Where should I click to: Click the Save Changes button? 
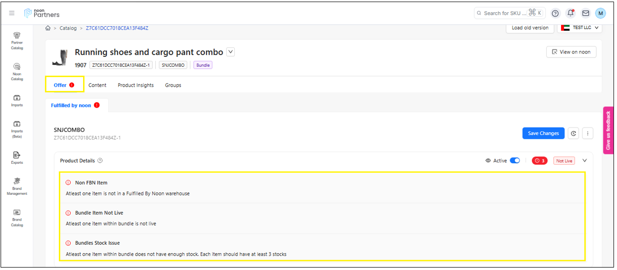[x=543, y=133]
